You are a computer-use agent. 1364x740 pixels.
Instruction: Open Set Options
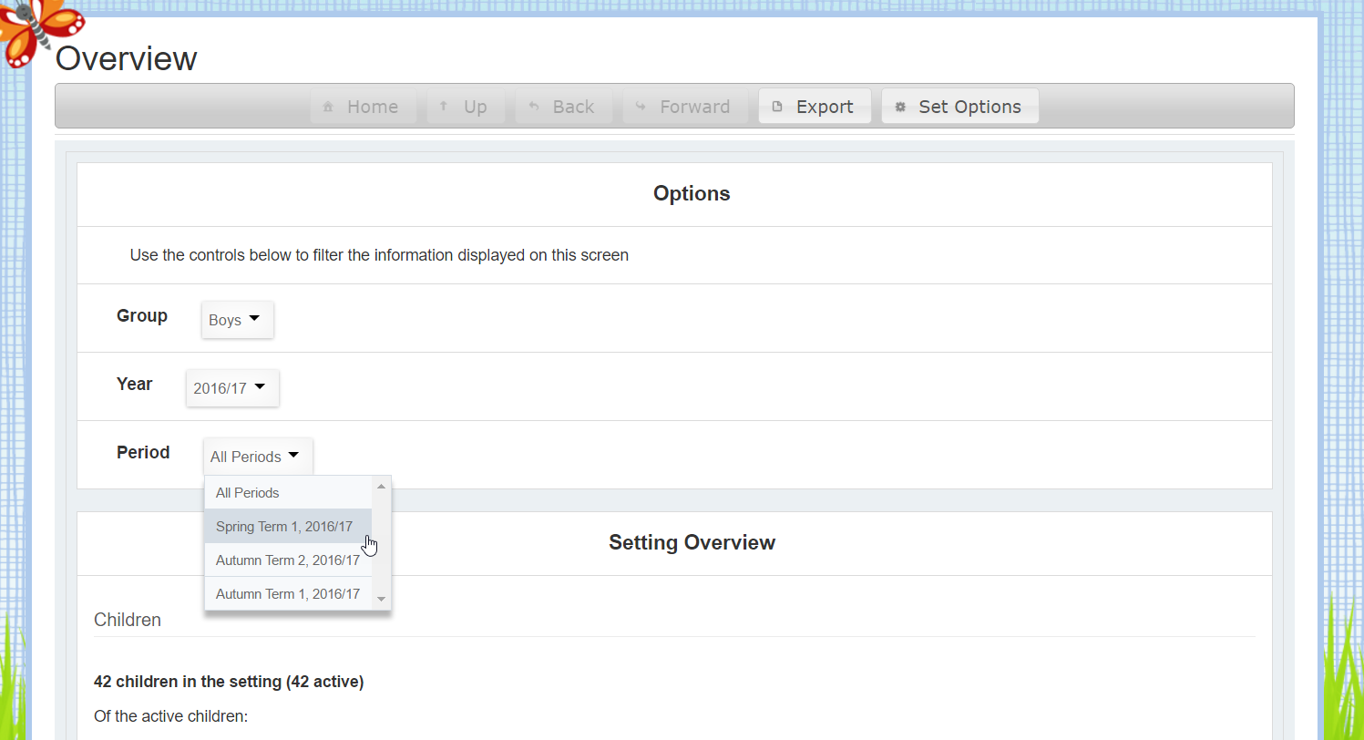point(959,107)
